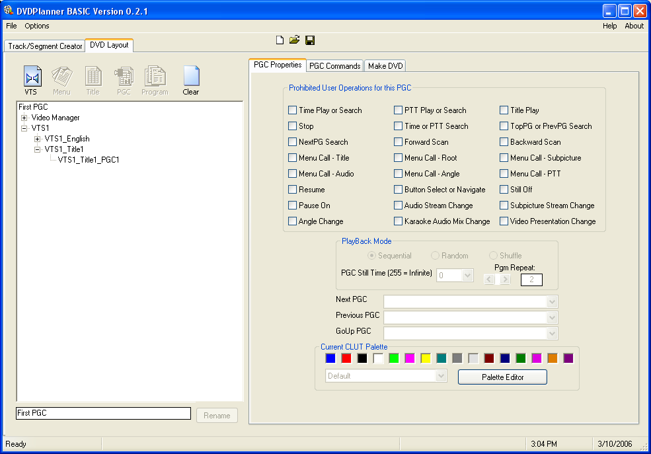The image size is (651, 454).
Task: Click the Title icon in layout toolbar
Action: click(x=93, y=78)
